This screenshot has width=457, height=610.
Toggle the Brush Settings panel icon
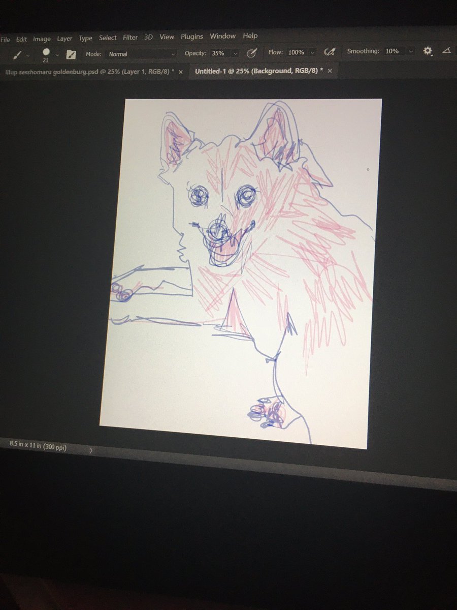click(x=72, y=54)
